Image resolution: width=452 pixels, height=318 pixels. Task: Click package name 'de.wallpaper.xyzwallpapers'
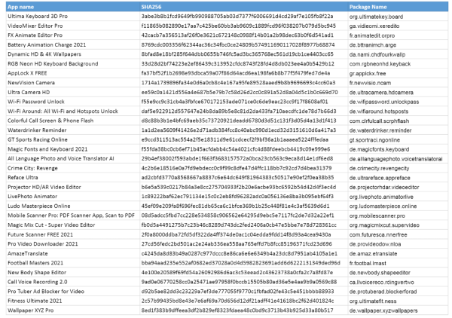(x=383, y=310)
